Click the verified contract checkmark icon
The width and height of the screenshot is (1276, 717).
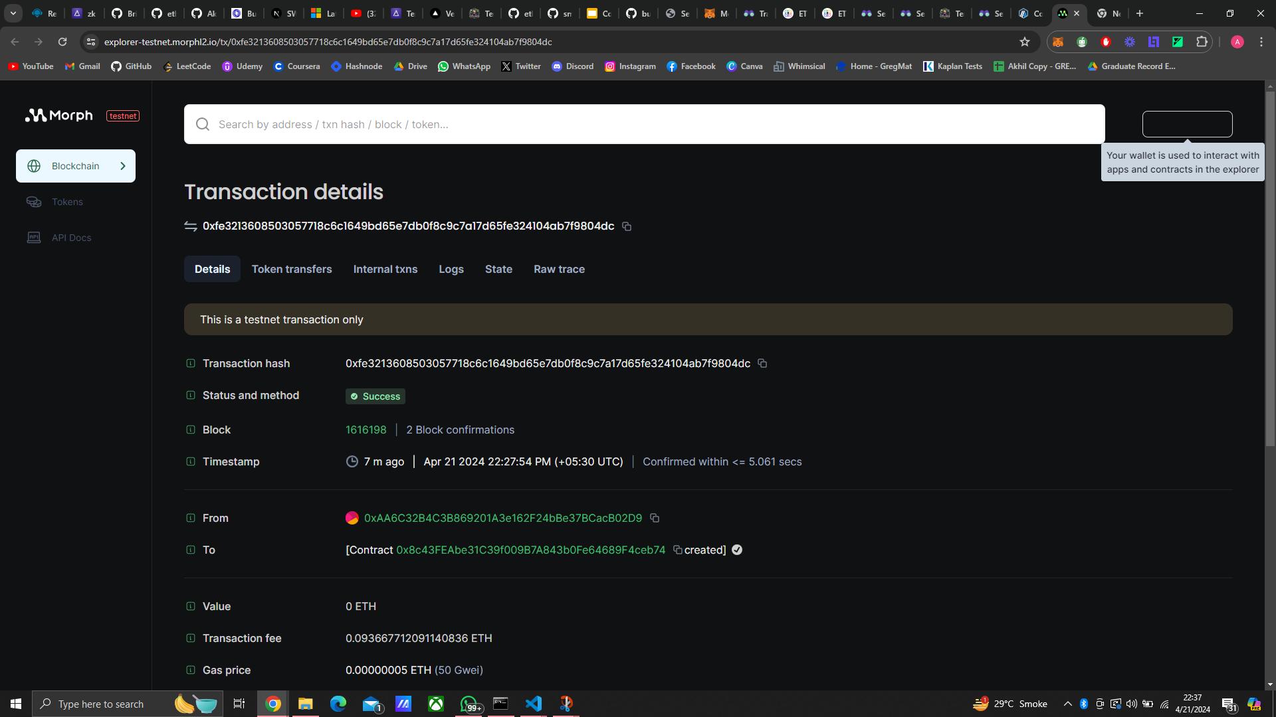click(736, 550)
